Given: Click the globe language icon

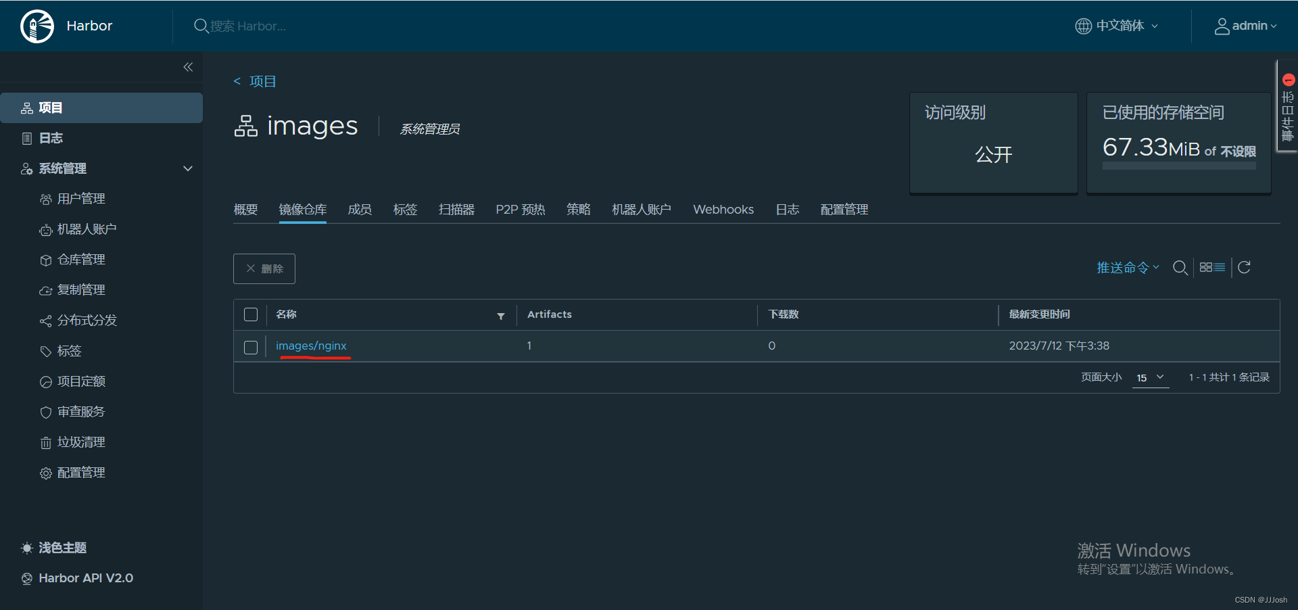Looking at the screenshot, I should click(1083, 26).
